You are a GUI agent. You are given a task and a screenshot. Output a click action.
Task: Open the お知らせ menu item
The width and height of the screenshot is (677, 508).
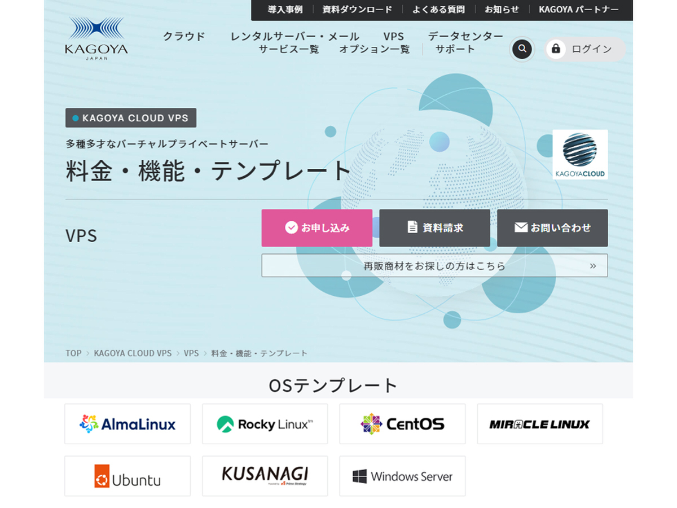[502, 10]
